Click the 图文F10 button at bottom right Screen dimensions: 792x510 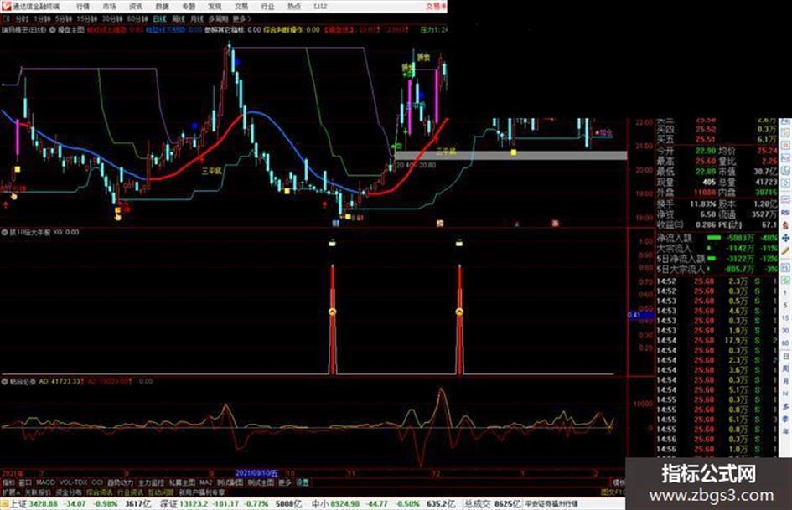point(613,492)
